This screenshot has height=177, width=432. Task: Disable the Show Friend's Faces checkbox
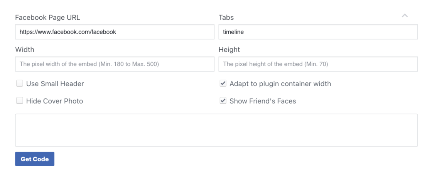223,101
